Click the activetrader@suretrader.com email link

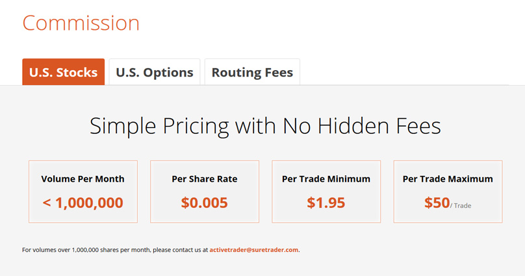point(253,249)
